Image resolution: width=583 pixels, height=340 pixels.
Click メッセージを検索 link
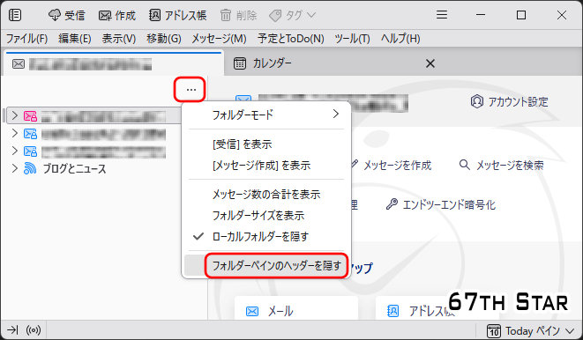(x=502, y=165)
